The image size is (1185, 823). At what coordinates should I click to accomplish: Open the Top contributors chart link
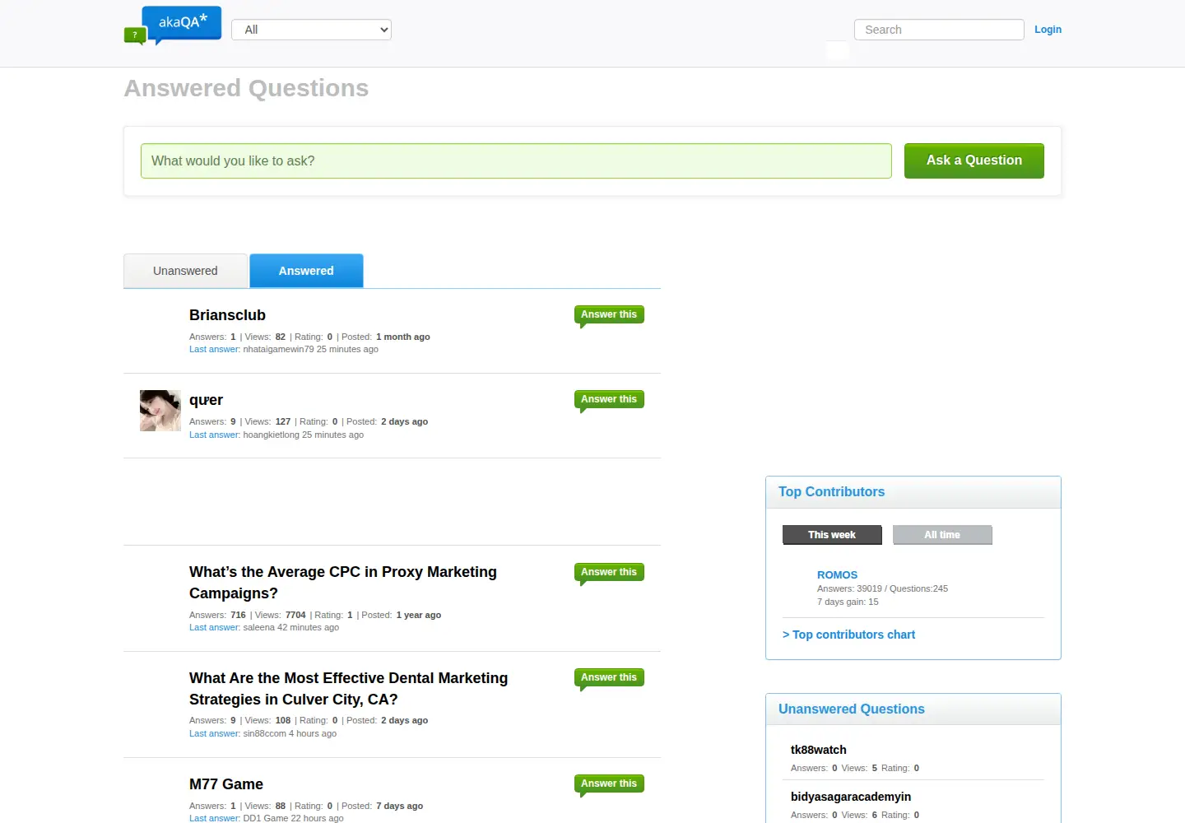point(848,635)
